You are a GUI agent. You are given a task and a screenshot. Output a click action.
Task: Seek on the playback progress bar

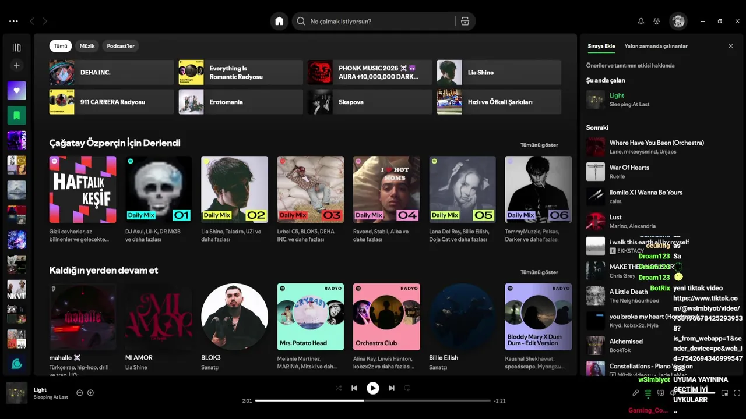click(373, 400)
